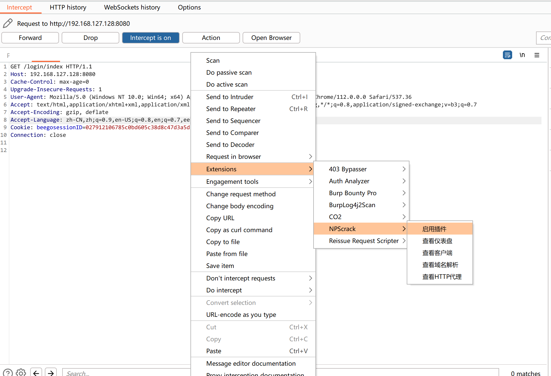Open the hamburger editor menu icon
This screenshot has width=551, height=376.
coord(537,55)
